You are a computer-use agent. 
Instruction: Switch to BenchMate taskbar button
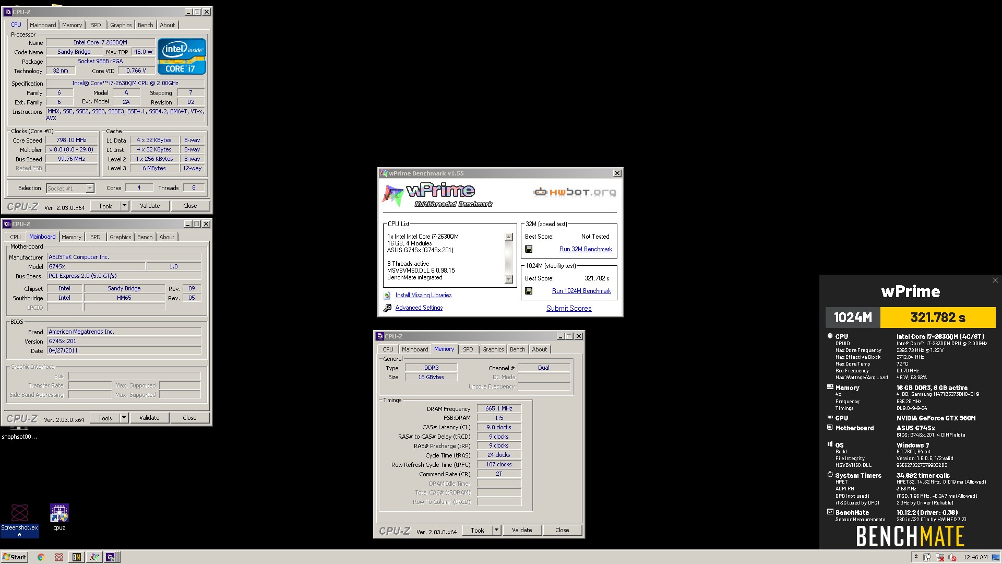[x=77, y=557]
